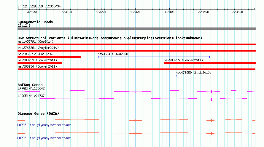
Task: Click the nsv478959 (Kidd2010) variant label
Action: pos(193,73)
